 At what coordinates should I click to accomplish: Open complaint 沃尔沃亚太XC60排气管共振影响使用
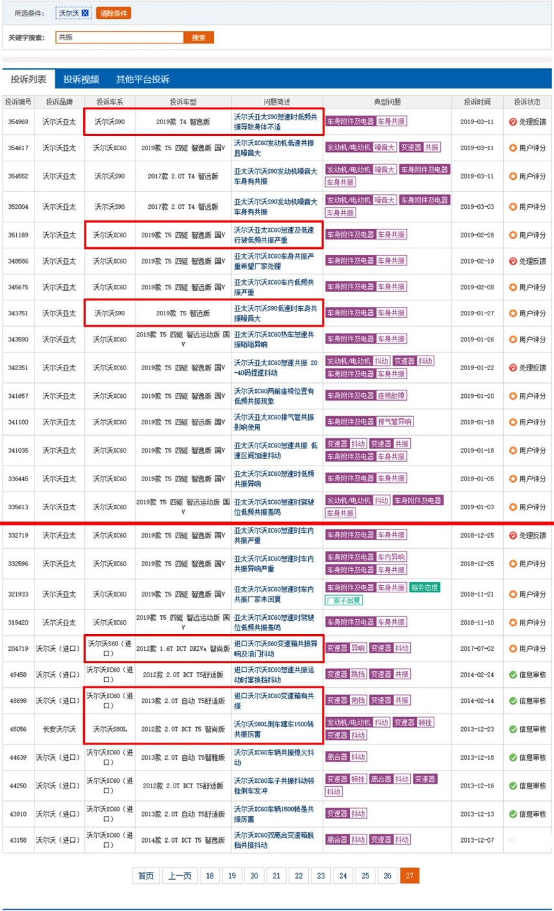tap(274, 422)
